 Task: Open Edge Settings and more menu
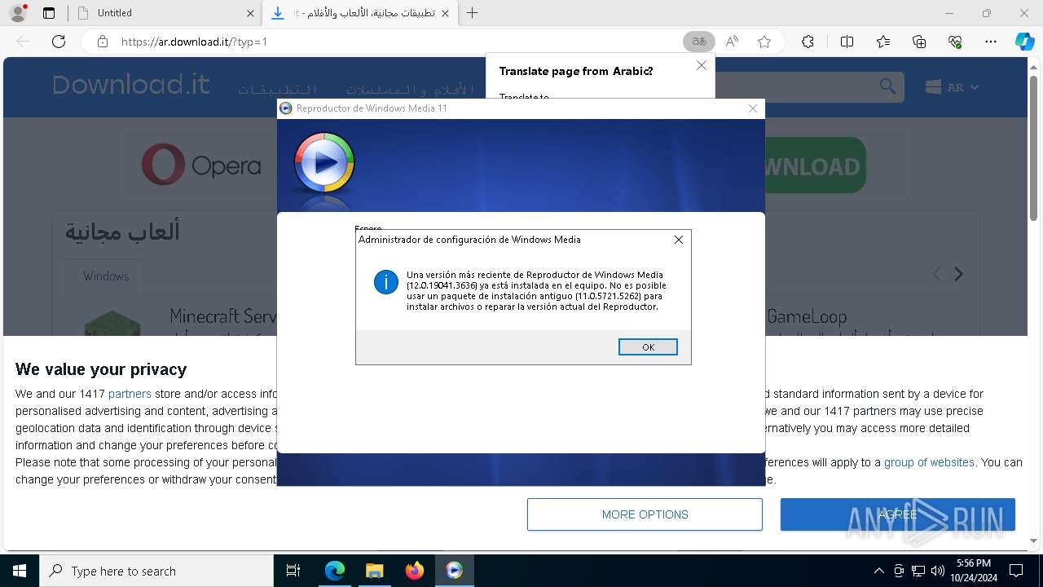tap(991, 42)
